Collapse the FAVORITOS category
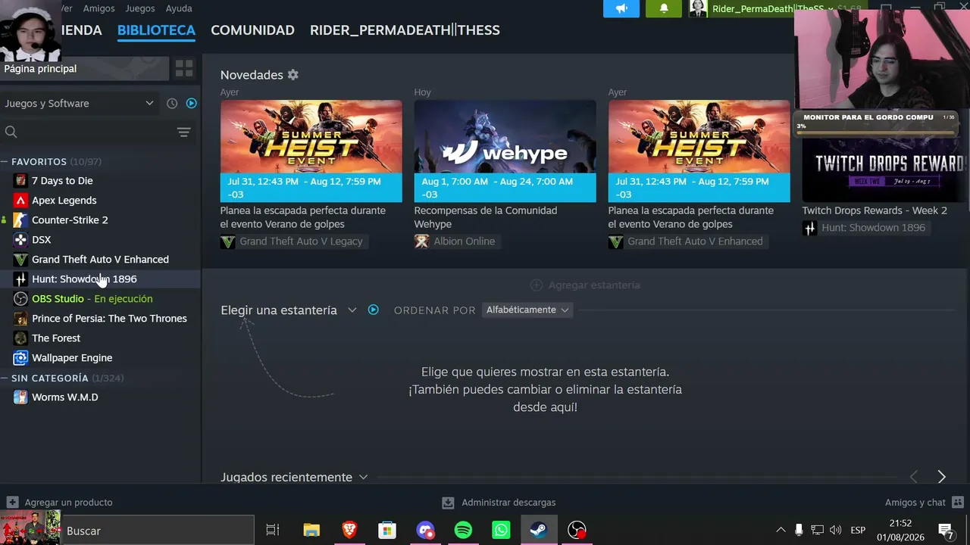970x545 pixels. [x=5, y=162]
